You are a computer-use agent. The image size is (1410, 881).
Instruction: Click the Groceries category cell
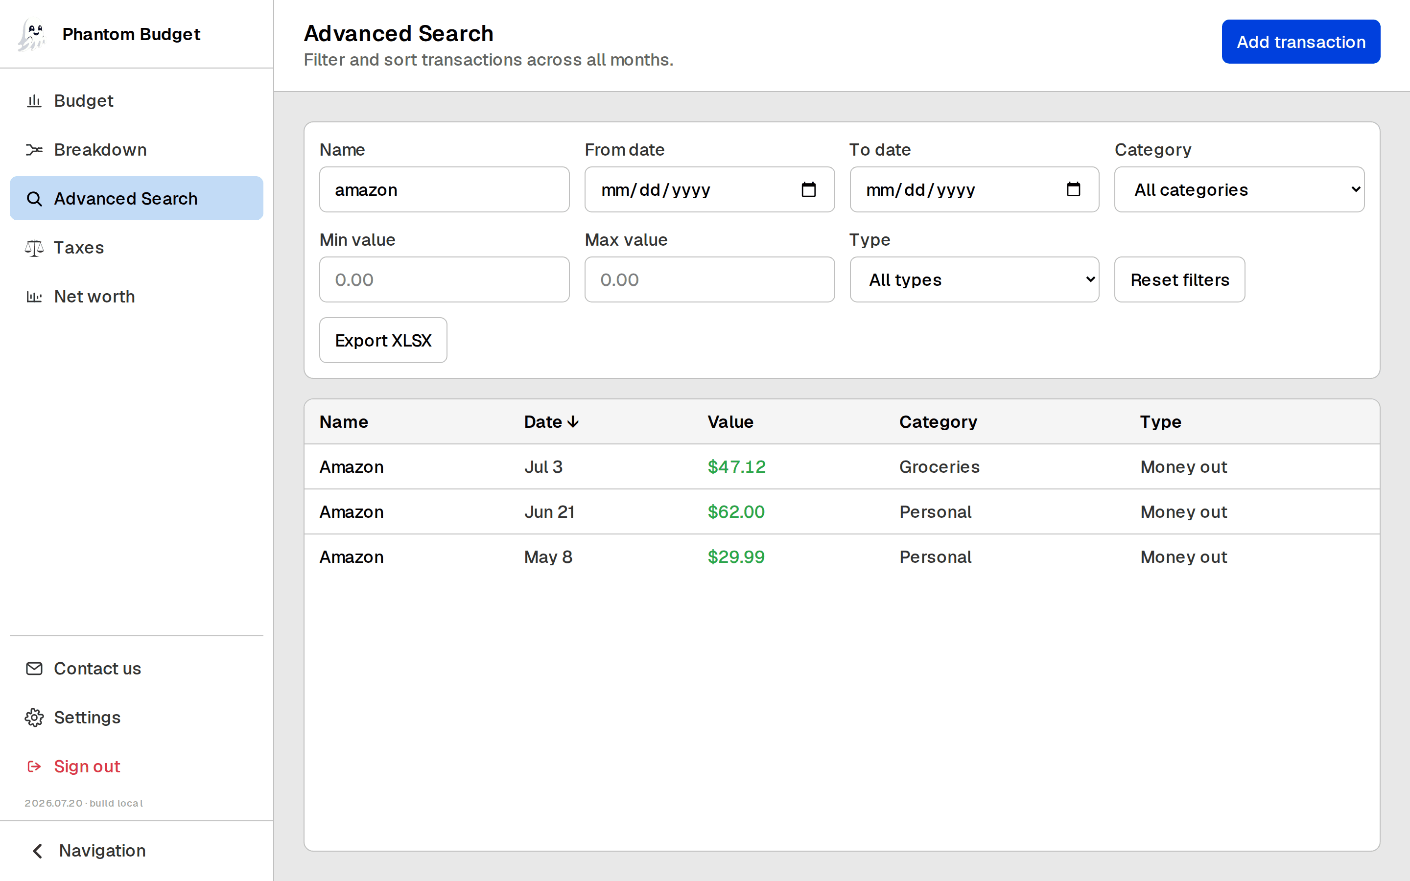[939, 467]
